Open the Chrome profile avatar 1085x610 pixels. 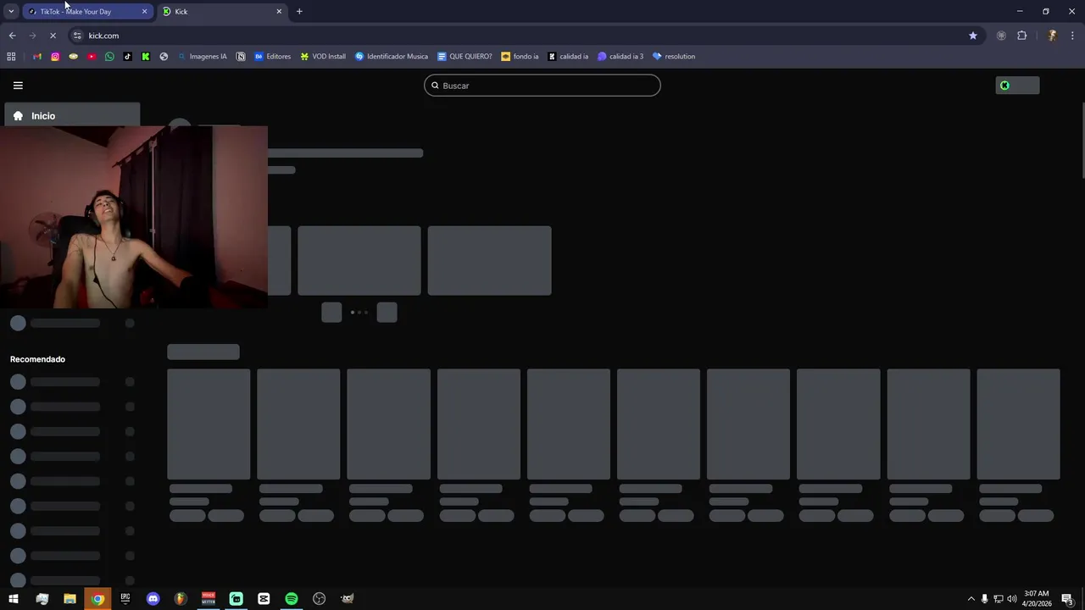1052,36
